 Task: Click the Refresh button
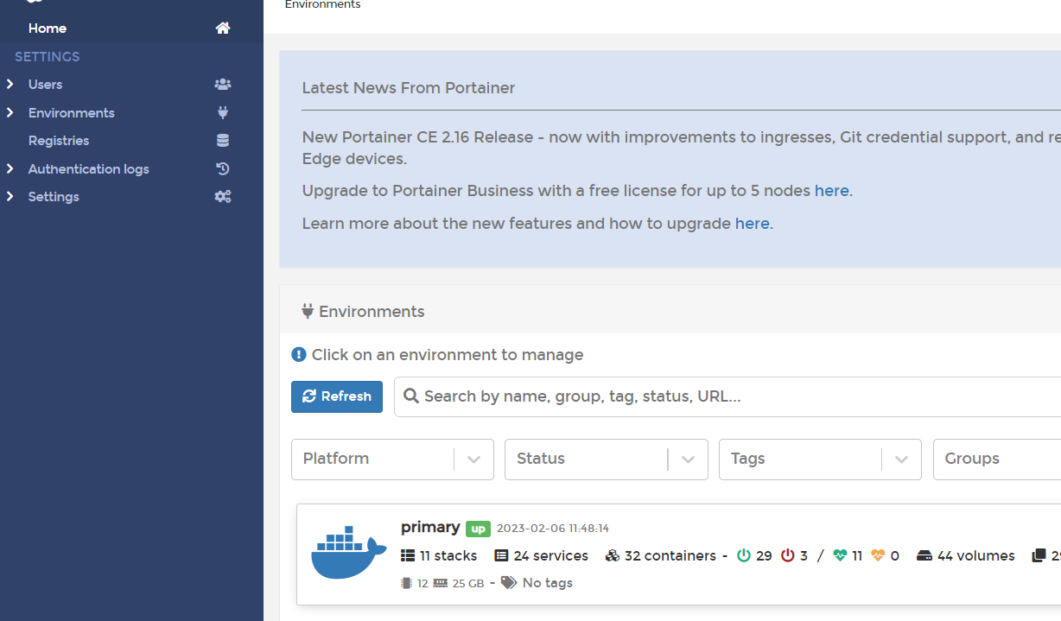pos(337,396)
